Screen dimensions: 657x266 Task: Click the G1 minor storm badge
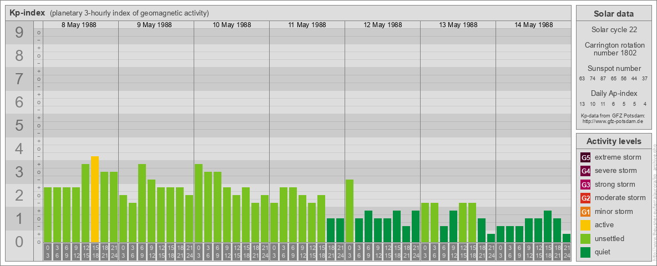click(x=585, y=212)
